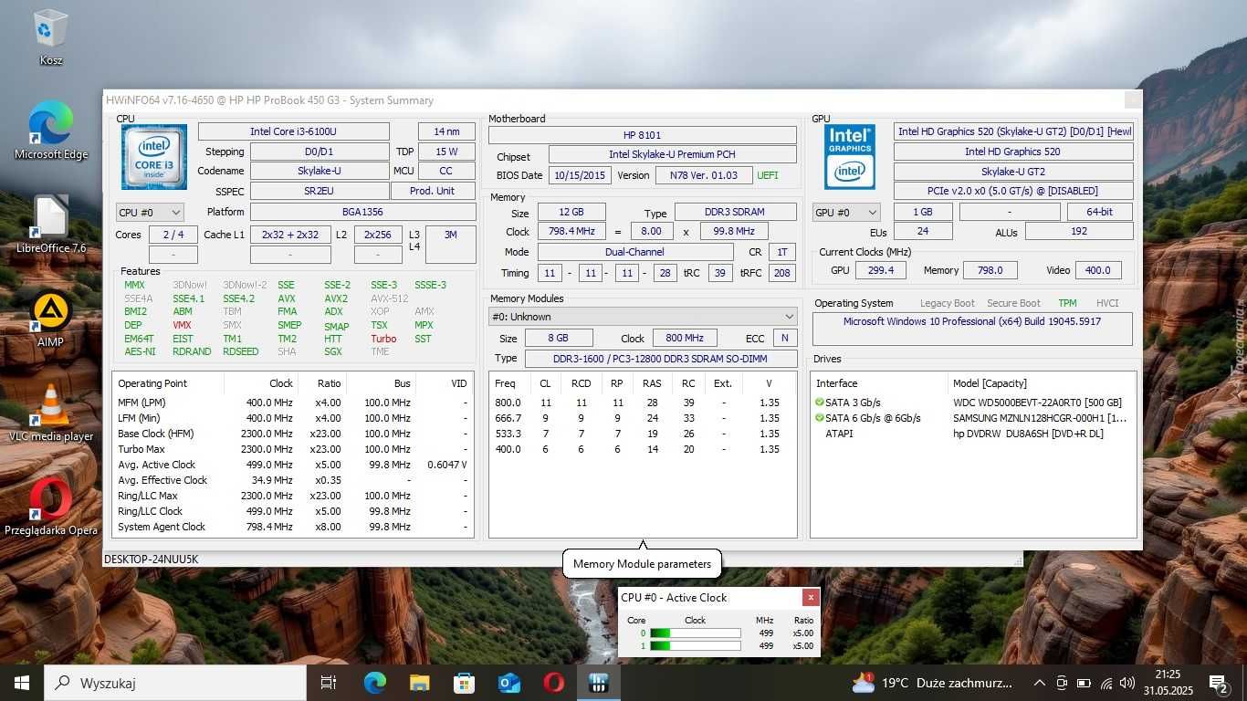Image resolution: width=1247 pixels, height=701 pixels.
Task: Click green status icon for SATA 6 Gb/s
Action: coord(820,418)
